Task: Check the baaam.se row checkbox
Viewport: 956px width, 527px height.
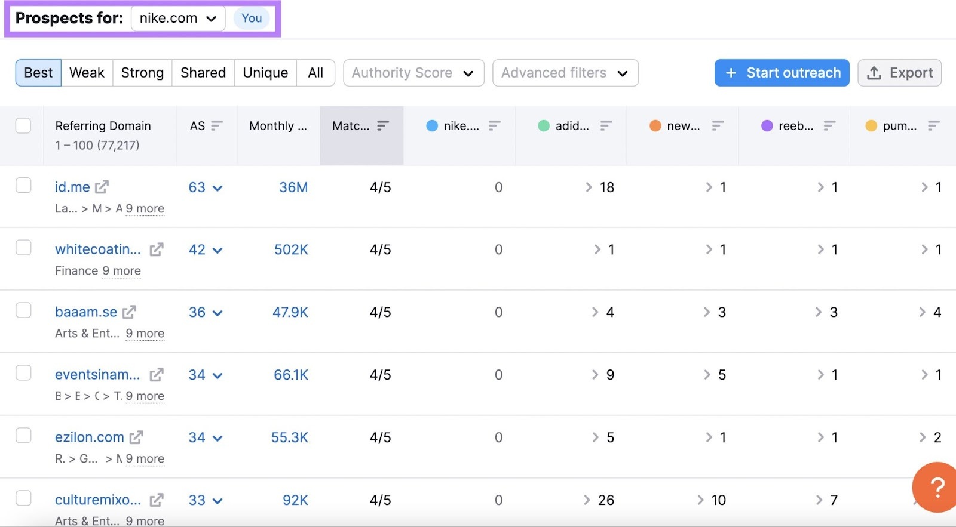Action: tap(23, 310)
